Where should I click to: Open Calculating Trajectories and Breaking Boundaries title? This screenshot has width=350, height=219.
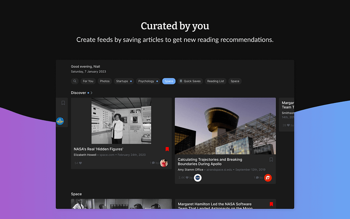[x=210, y=162]
